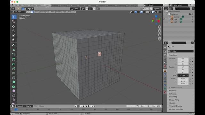Play the animation forward
This screenshot has height=115, width=205.
pos(89,106)
